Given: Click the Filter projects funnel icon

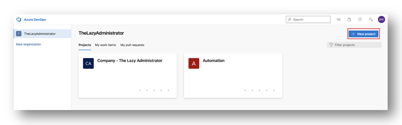Looking at the screenshot, I should pos(331,45).
